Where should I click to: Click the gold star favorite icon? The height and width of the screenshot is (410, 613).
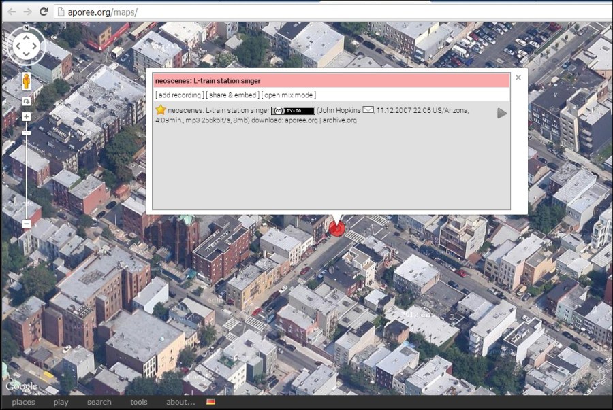pyautogui.click(x=161, y=109)
